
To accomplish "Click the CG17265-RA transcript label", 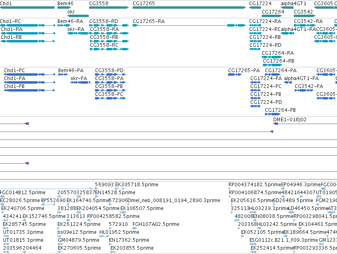I will coord(149,21).
